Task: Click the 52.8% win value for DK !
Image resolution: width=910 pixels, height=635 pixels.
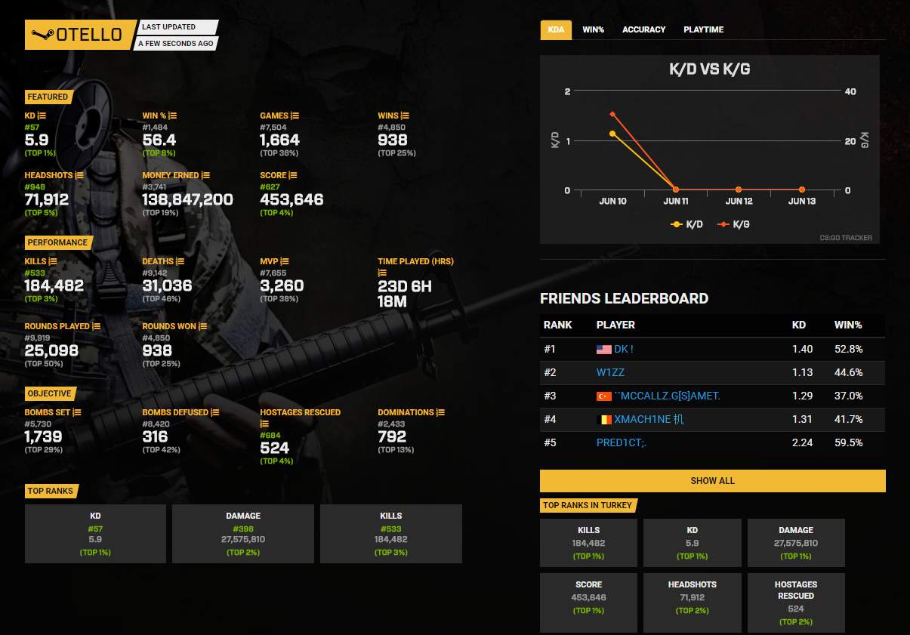Action: point(848,350)
